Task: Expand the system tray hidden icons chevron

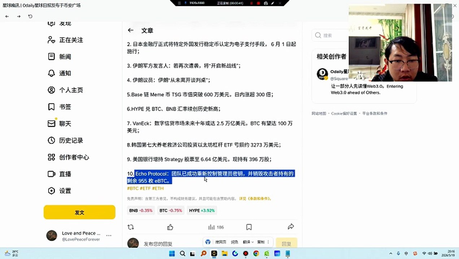Action: [x=392, y=253]
